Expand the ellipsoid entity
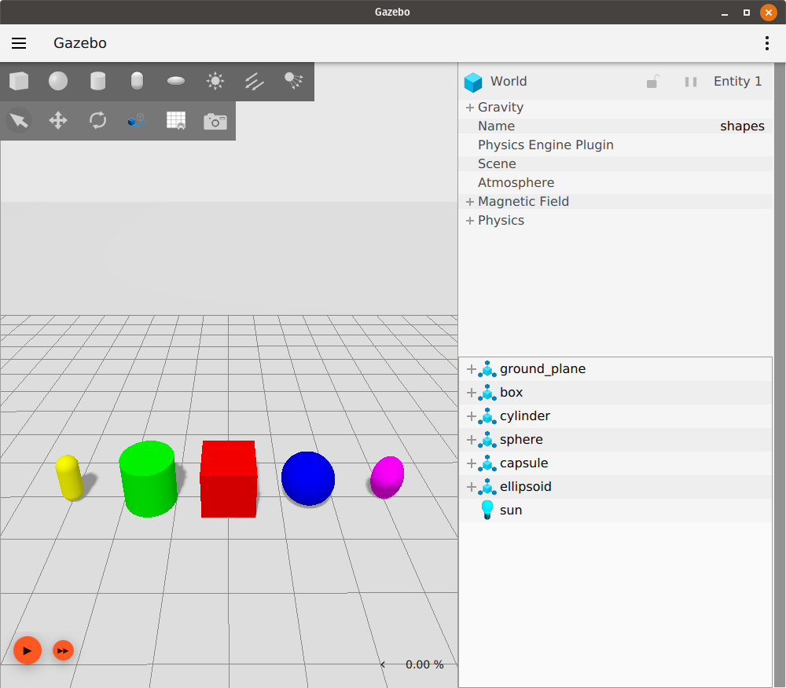The image size is (786, 688). (471, 487)
